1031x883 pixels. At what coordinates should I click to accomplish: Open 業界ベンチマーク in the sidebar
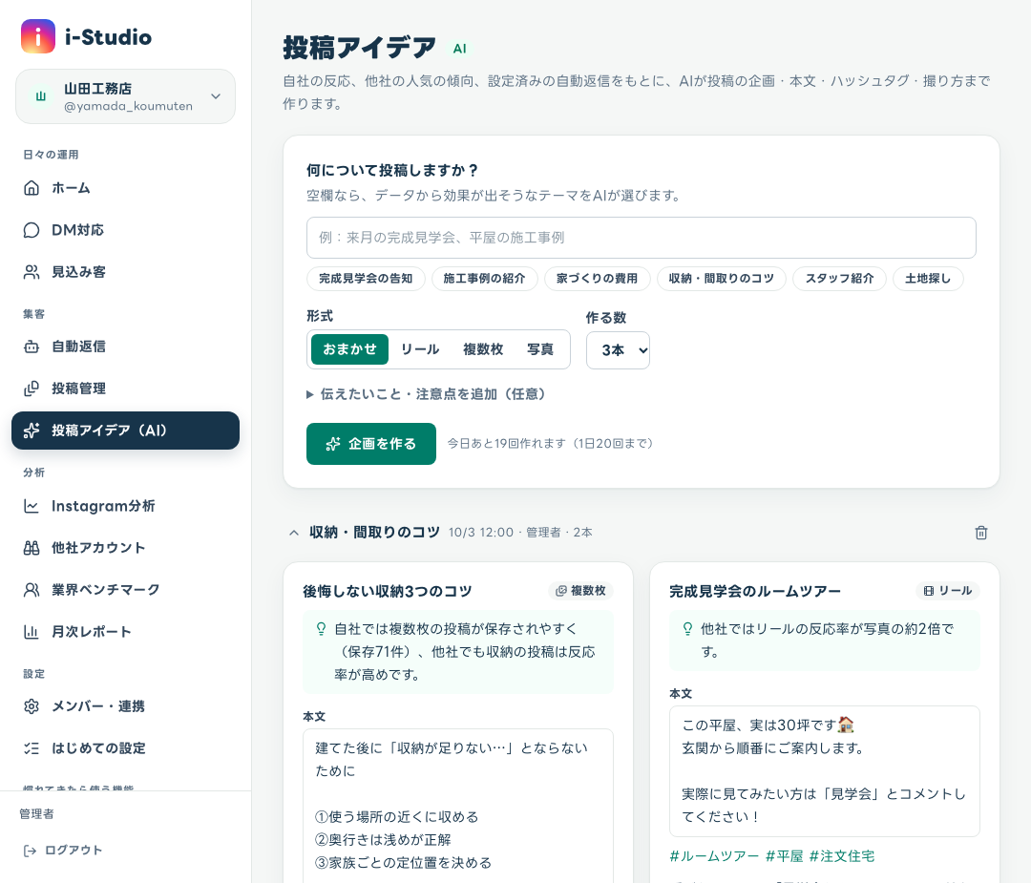point(126,590)
